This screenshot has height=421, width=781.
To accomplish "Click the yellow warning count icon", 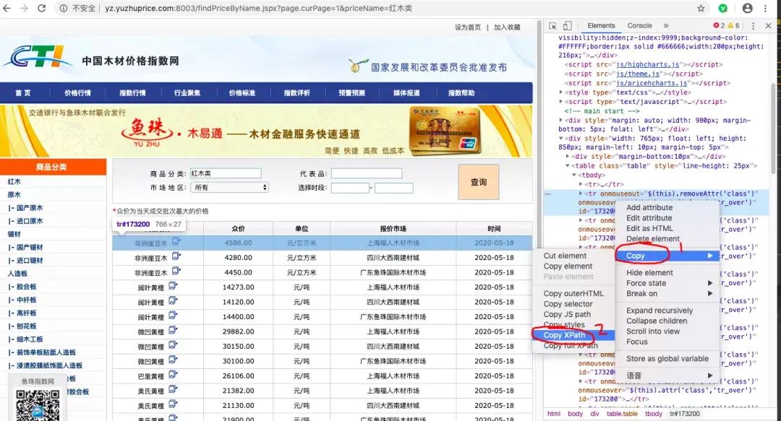I will coord(730,25).
